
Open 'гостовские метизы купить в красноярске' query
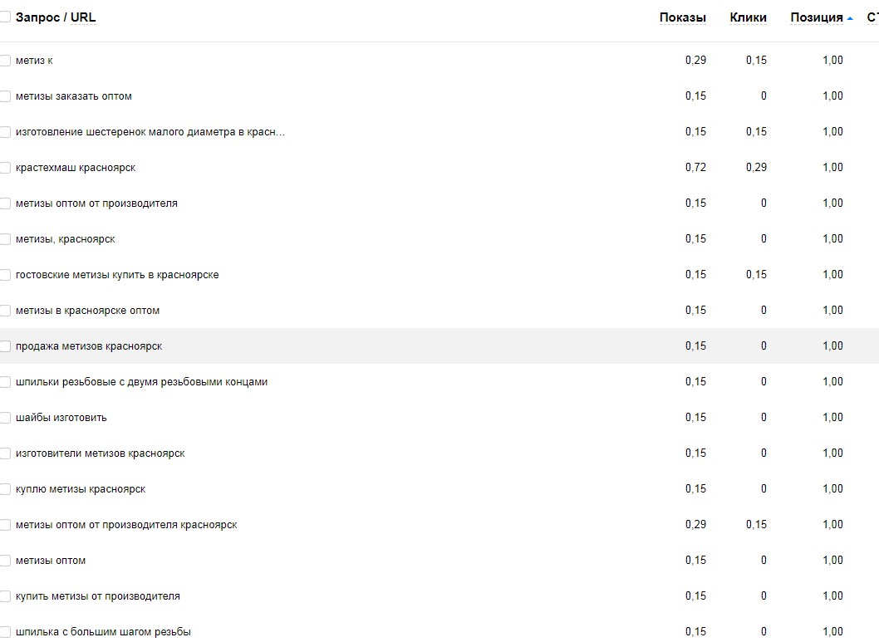[x=117, y=275]
